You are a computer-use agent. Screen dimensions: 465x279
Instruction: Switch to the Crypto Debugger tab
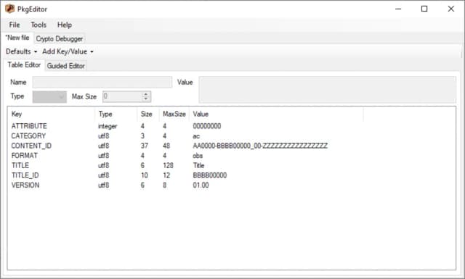pyautogui.click(x=60, y=38)
